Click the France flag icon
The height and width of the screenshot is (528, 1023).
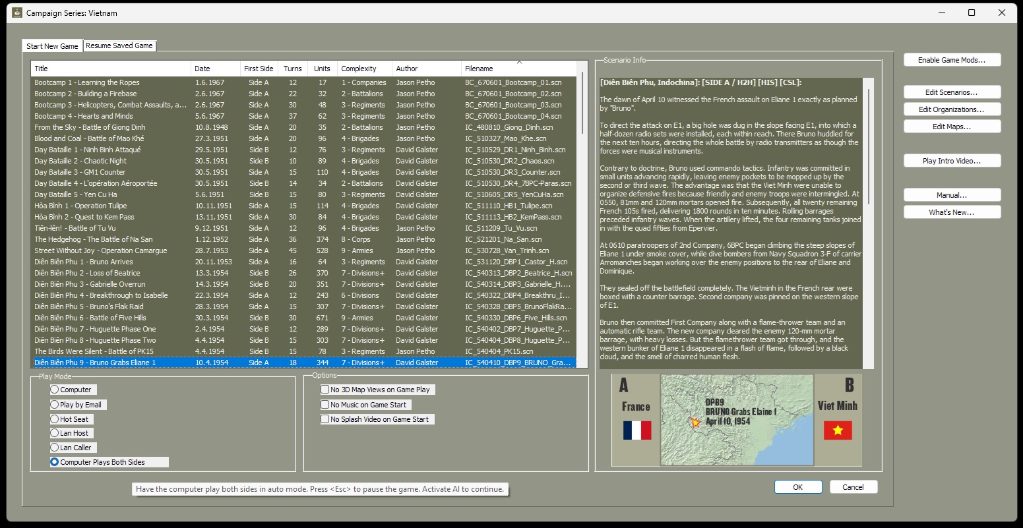[636, 430]
